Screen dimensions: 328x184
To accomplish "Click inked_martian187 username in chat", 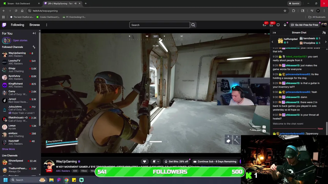I will click(296, 56).
